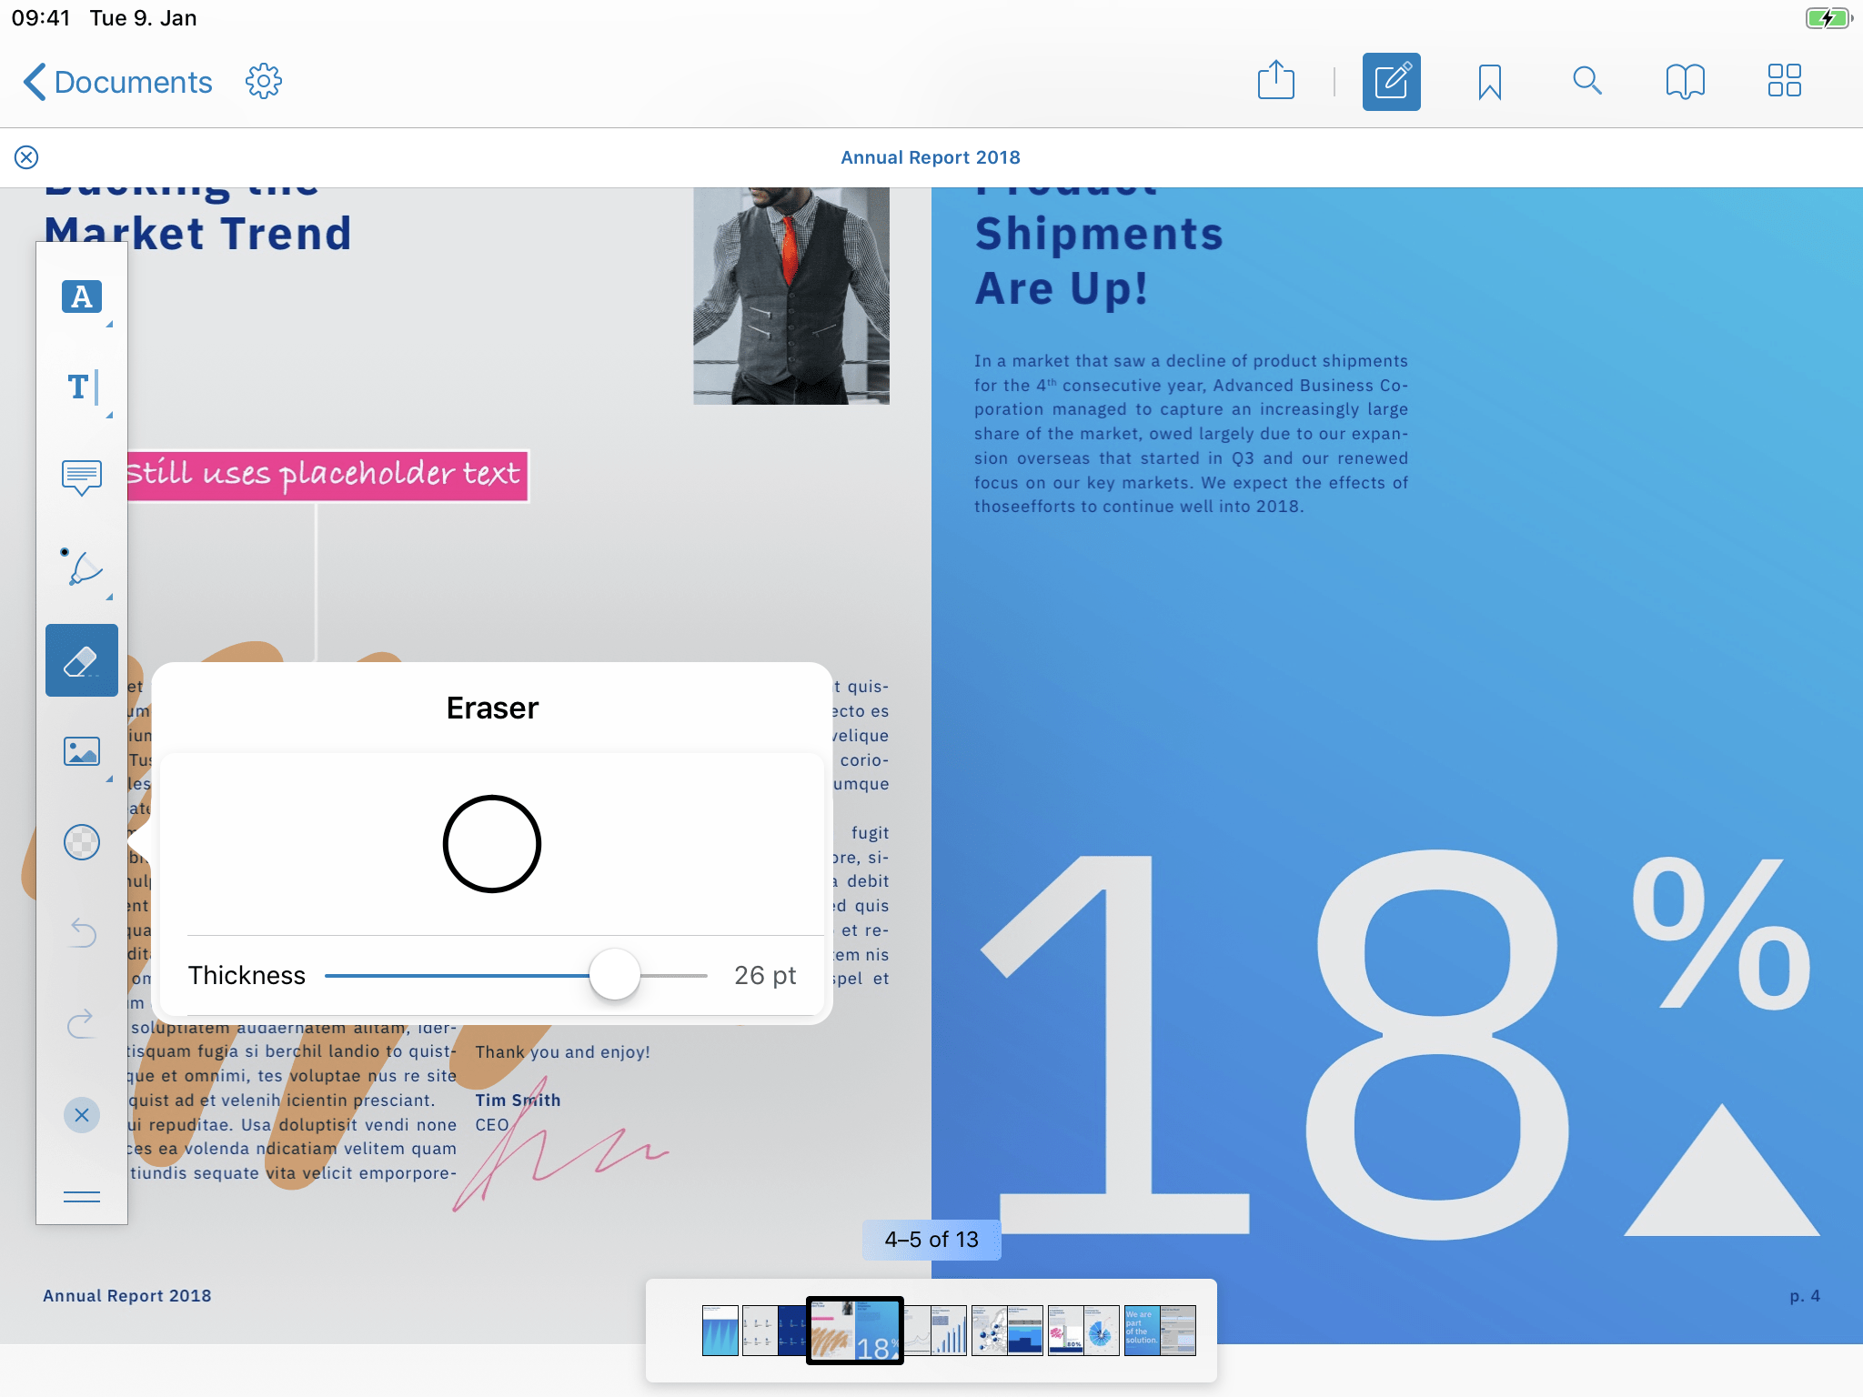Open the document outline book view
This screenshot has height=1397, width=1863.
click(x=1685, y=82)
